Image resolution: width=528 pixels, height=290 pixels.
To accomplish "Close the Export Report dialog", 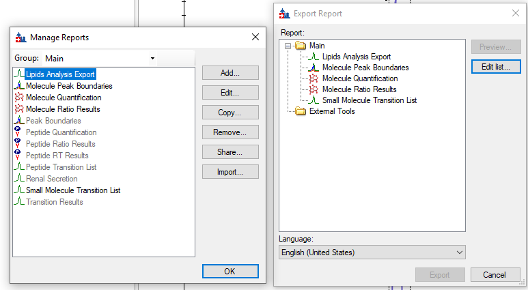I will tap(516, 13).
